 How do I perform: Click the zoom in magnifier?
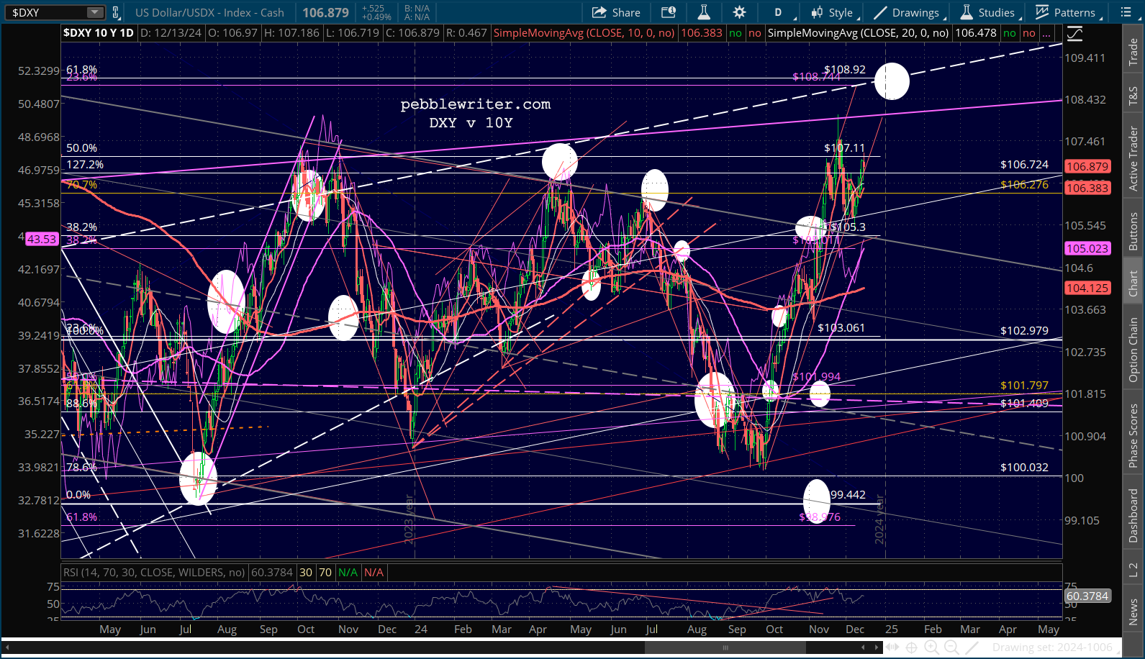point(931,647)
